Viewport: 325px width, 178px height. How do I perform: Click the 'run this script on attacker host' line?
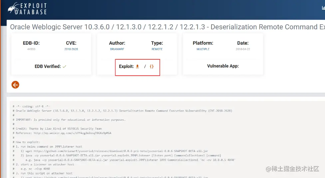point(43,173)
